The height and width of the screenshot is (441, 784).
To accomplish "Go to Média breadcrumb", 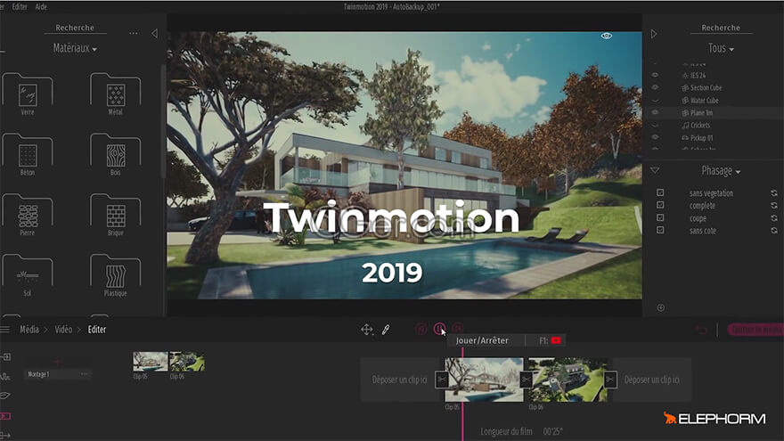I will pyautogui.click(x=29, y=330).
